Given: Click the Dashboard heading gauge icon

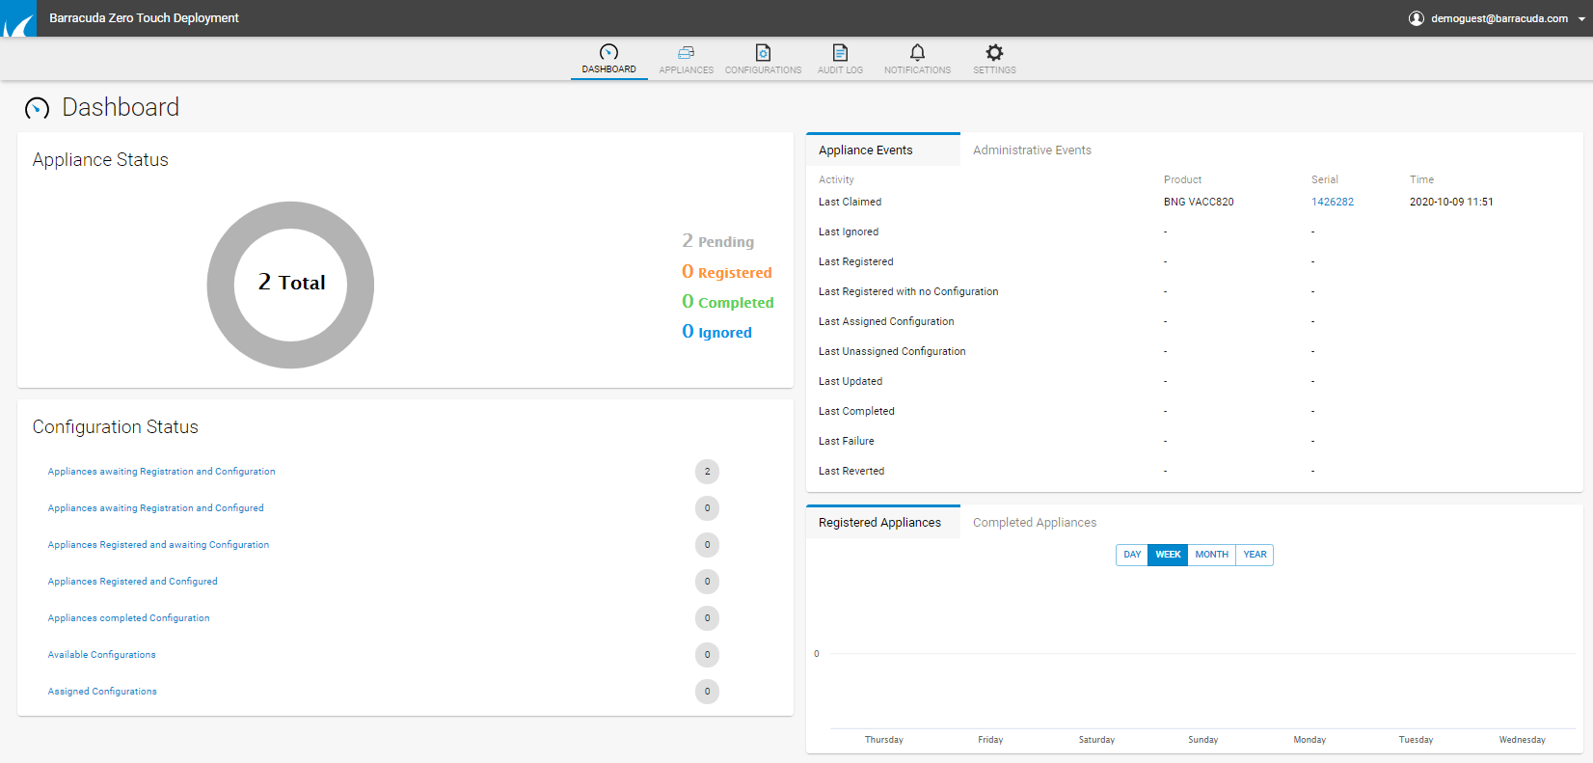Looking at the screenshot, I should click(x=37, y=108).
